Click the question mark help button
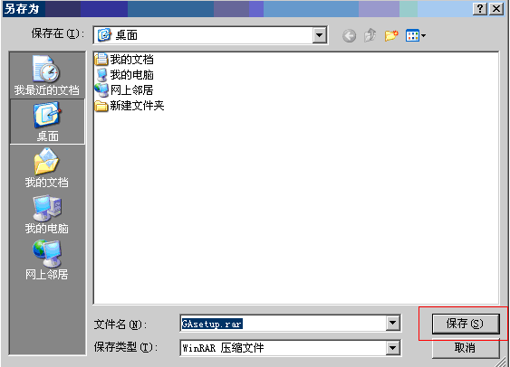Screen dimensions: 510x367 coord(480,9)
